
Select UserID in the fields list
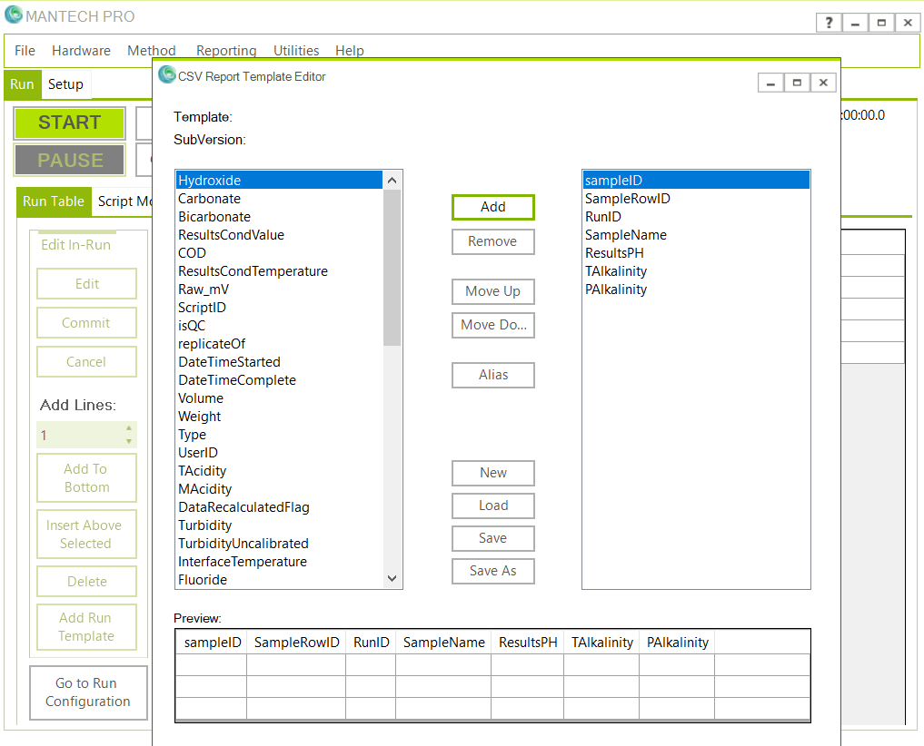(x=279, y=453)
